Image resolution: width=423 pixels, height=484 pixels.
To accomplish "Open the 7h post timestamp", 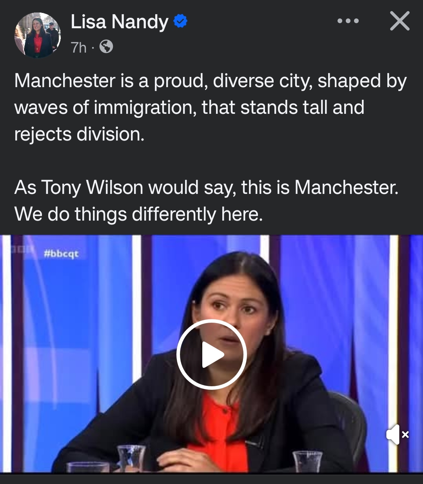I will 79,47.
